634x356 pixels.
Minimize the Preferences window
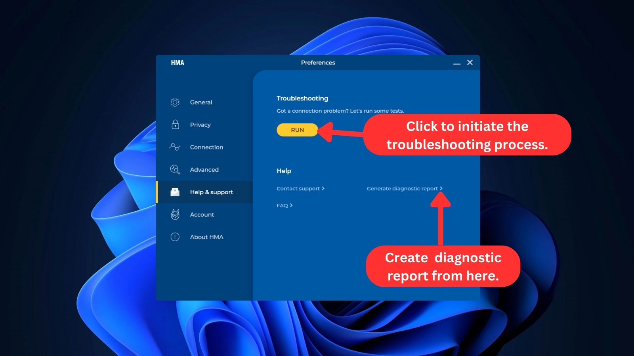pyautogui.click(x=457, y=63)
